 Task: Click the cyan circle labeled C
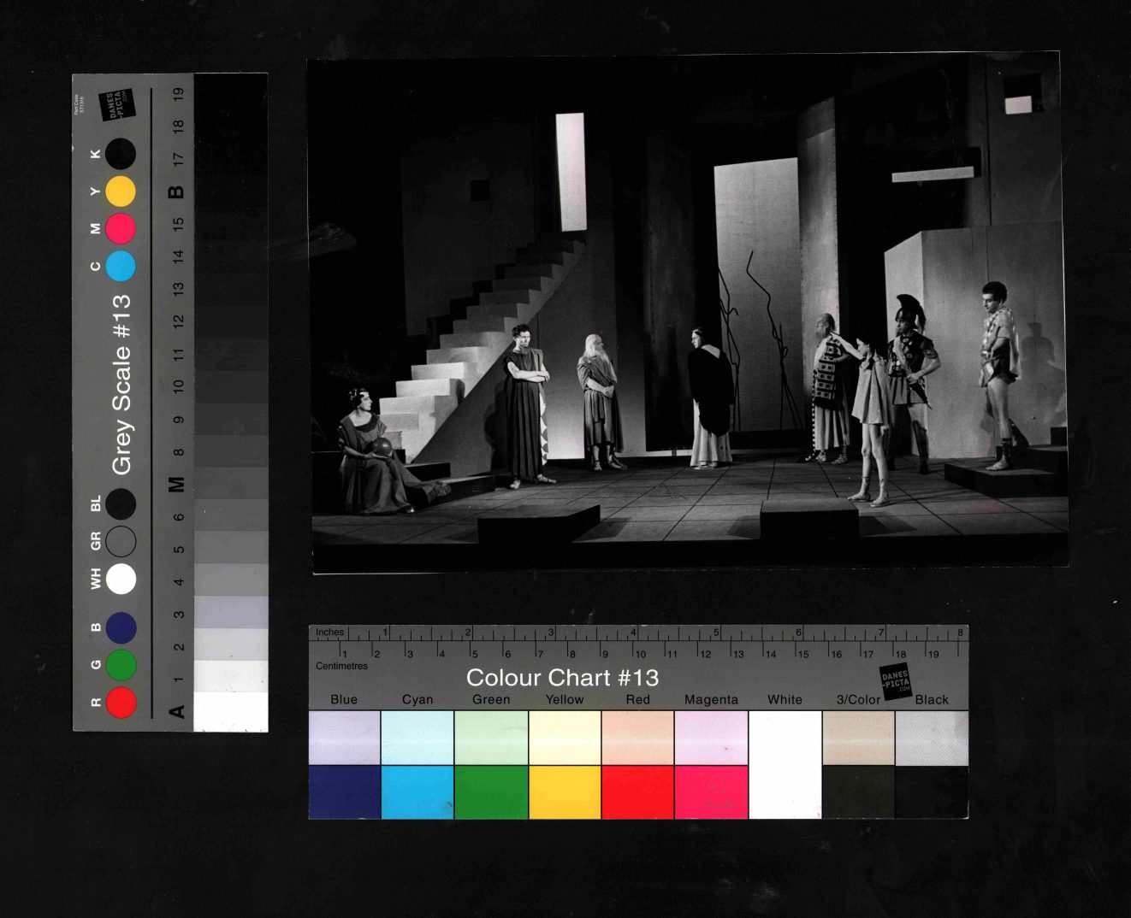point(121,266)
